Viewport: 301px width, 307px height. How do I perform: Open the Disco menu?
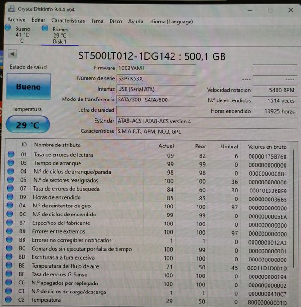click(116, 21)
